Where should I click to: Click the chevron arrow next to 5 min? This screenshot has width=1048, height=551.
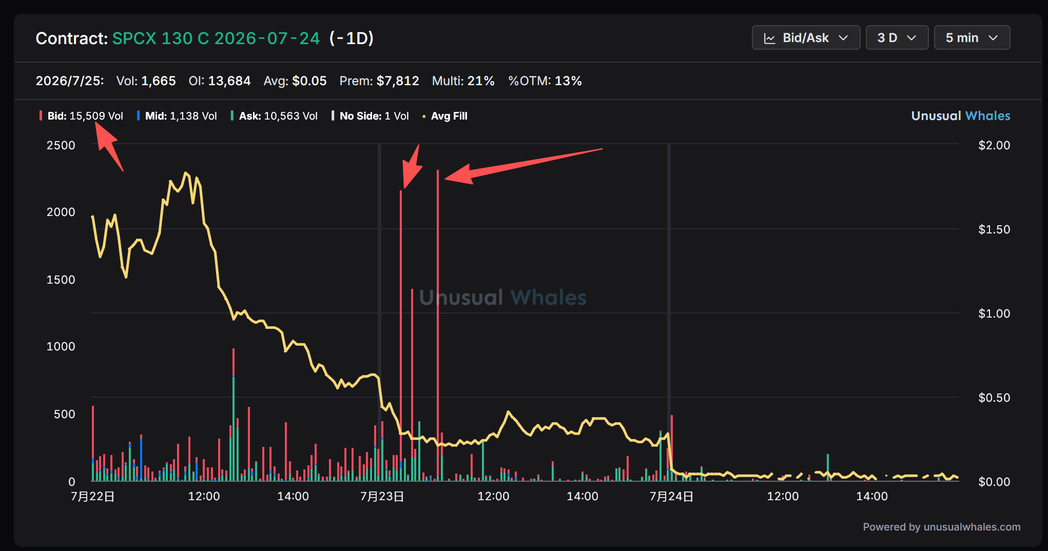coord(994,38)
